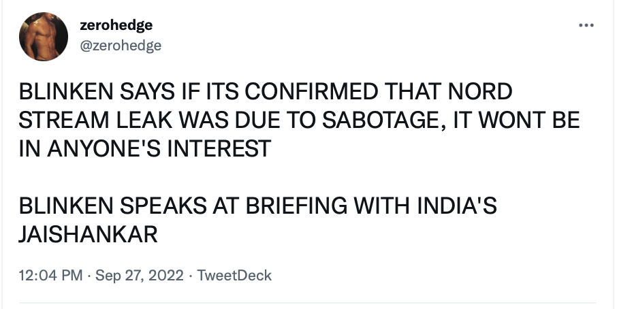Select the word BRIEFING in tweet
The height and width of the screenshot is (309, 617).
[x=296, y=206]
